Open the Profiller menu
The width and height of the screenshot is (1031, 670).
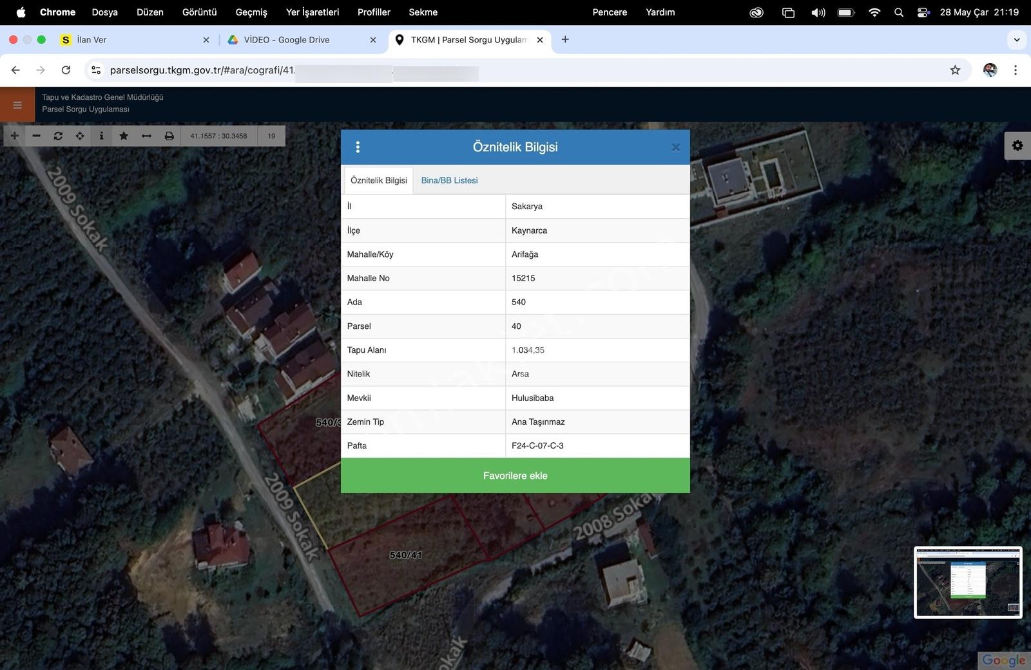click(x=374, y=12)
